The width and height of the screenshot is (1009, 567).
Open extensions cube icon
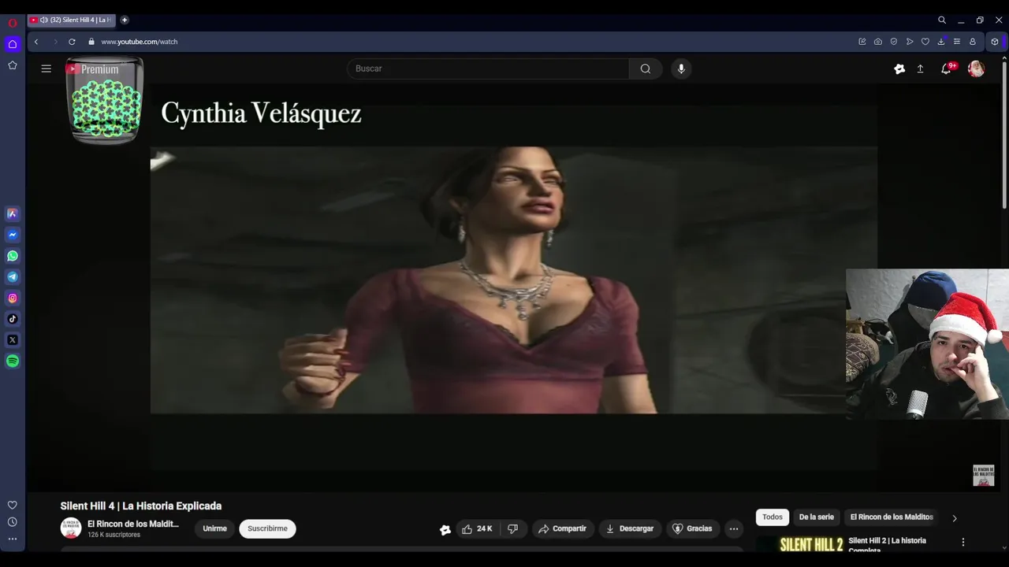pyautogui.click(x=995, y=42)
